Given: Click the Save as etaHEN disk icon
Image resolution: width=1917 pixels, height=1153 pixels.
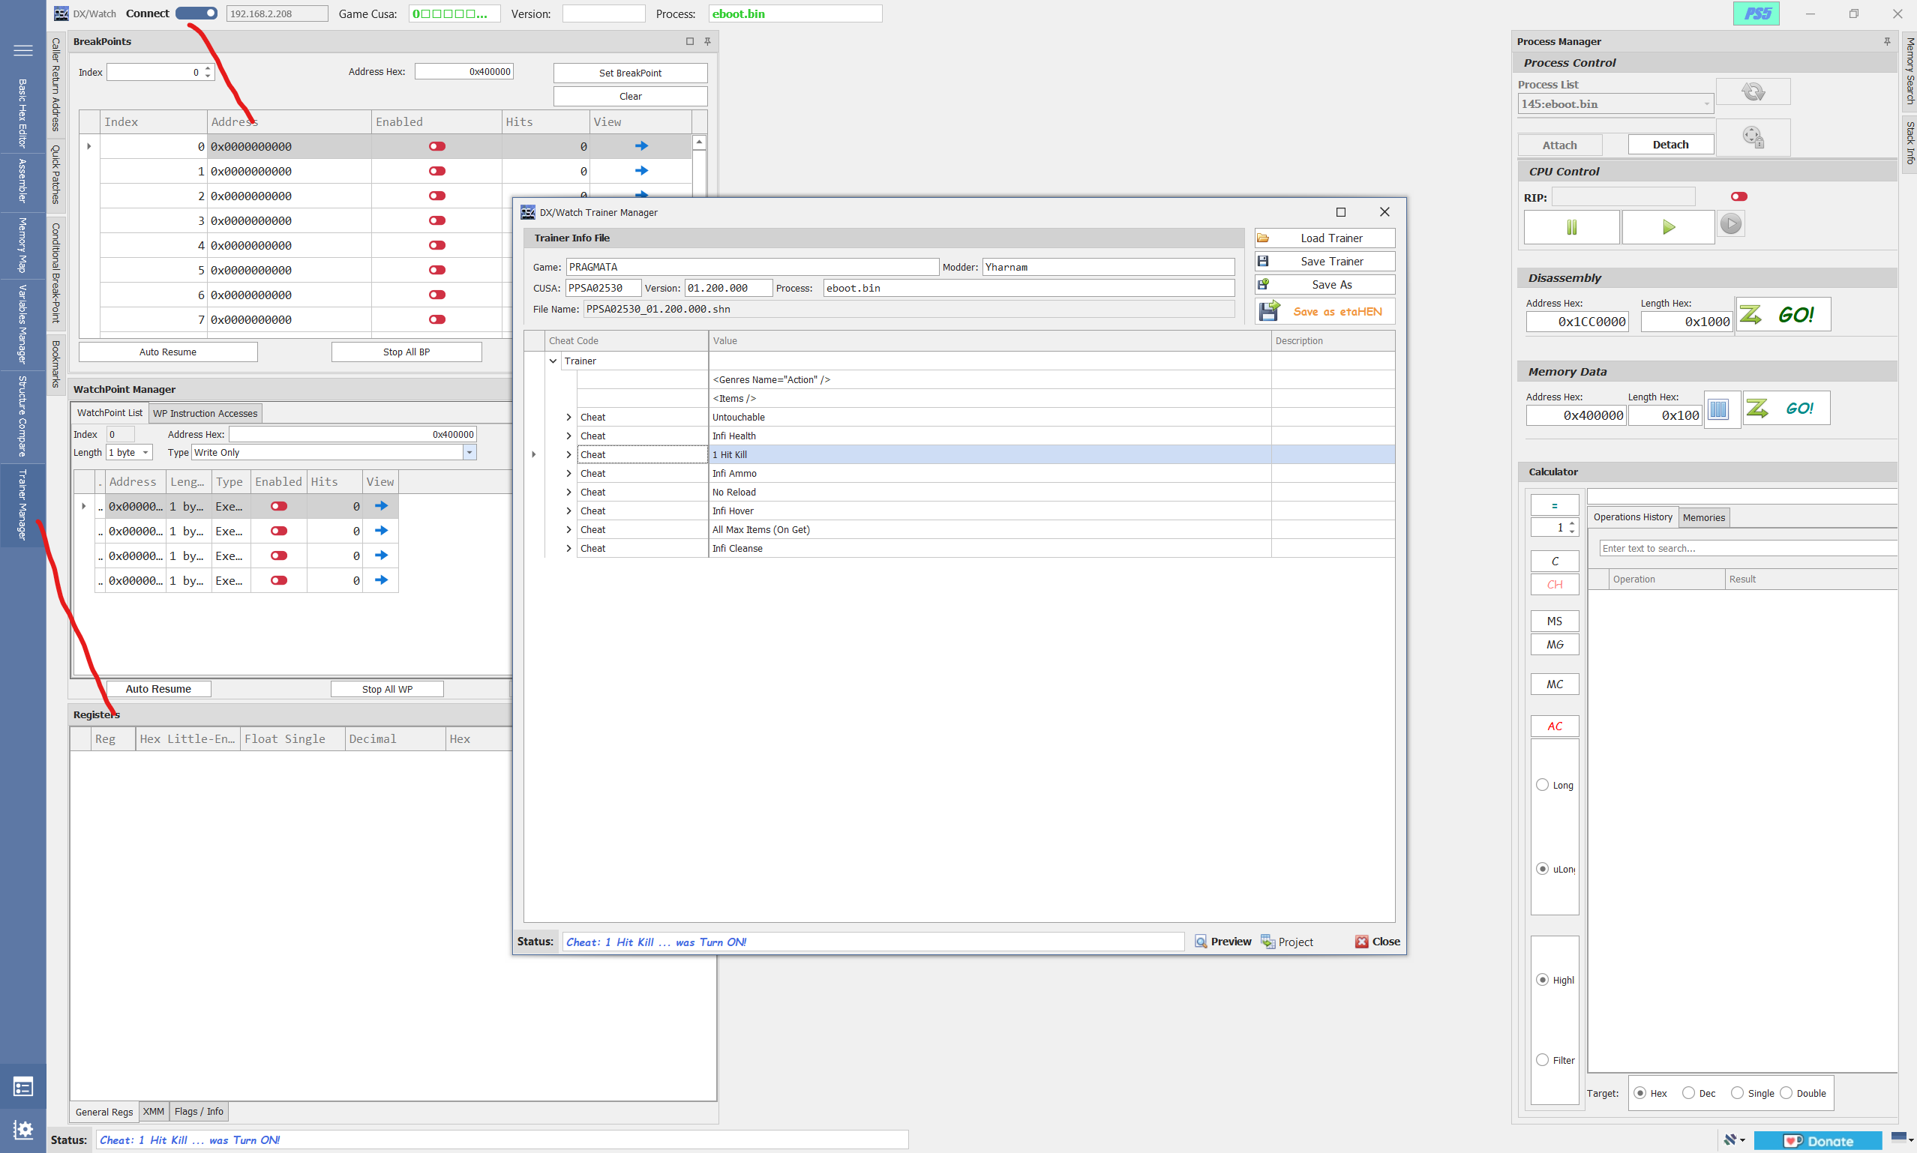Looking at the screenshot, I should pyautogui.click(x=1269, y=311).
